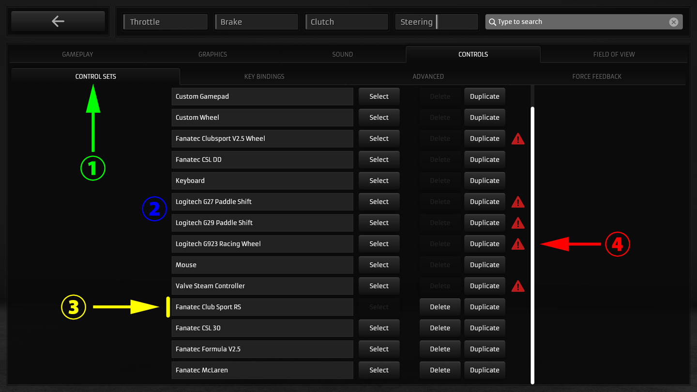Open the Sound tab
This screenshot has width=697, height=392.
(x=342, y=54)
